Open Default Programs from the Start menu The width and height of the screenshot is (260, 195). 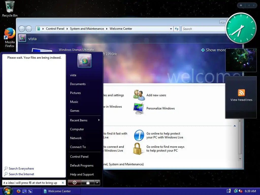point(82,166)
